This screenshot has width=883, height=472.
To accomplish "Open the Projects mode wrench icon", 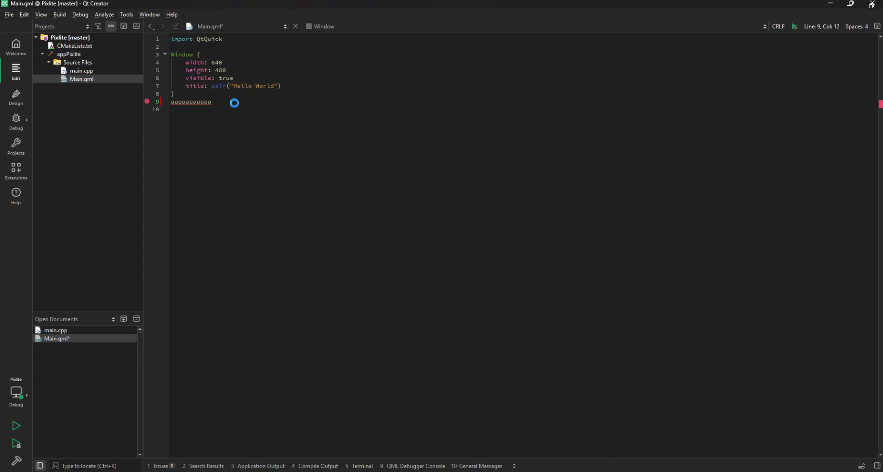I will click(x=16, y=146).
